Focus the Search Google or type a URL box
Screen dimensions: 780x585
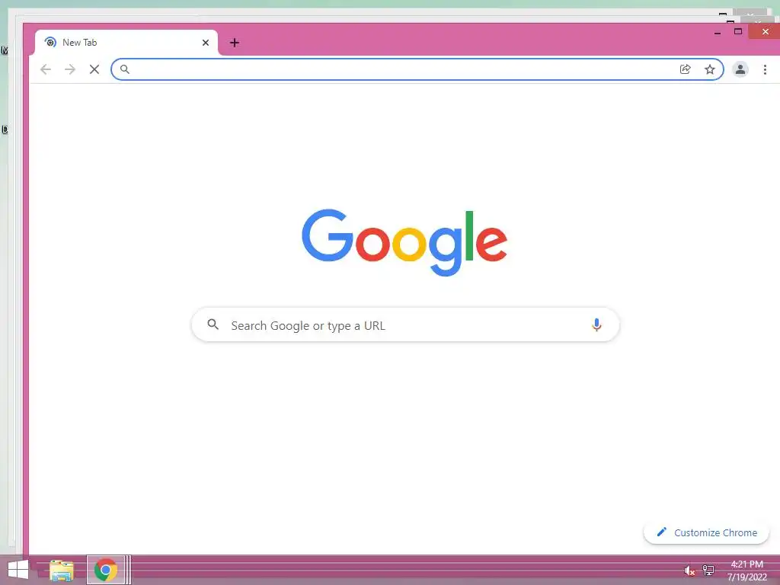coord(405,324)
